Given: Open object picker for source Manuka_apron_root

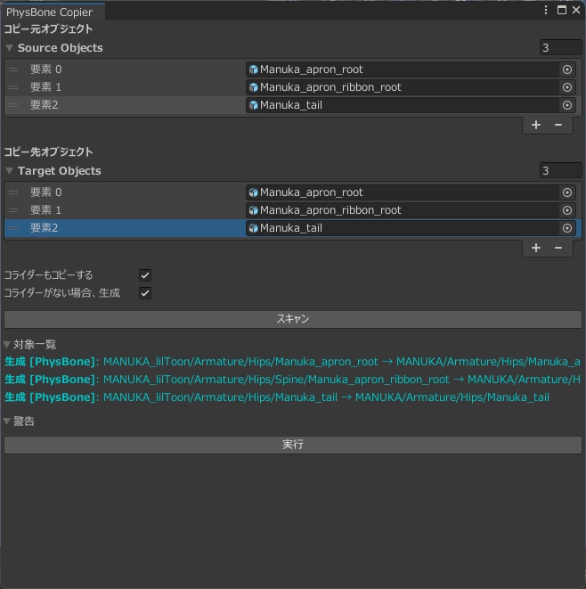Looking at the screenshot, I should (x=567, y=70).
